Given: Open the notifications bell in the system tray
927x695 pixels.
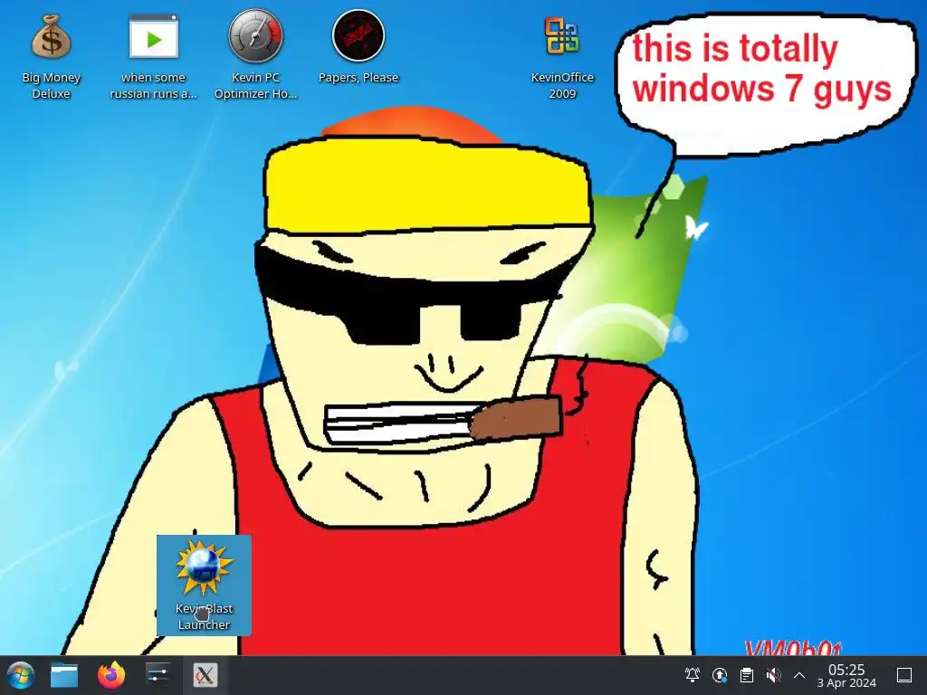Looking at the screenshot, I should tap(693, 675).
